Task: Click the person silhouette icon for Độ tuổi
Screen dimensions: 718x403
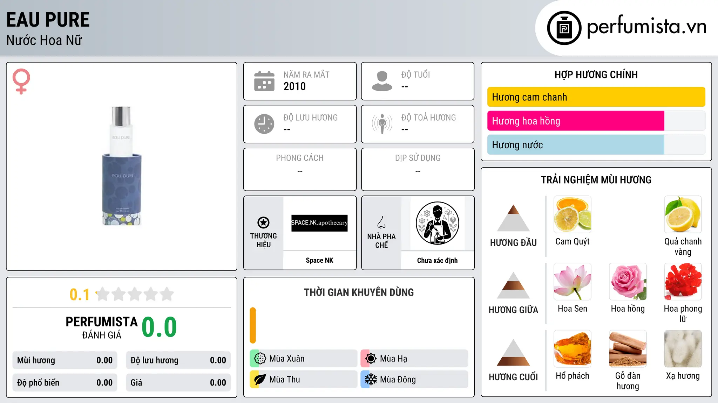Action: (382, 81)
